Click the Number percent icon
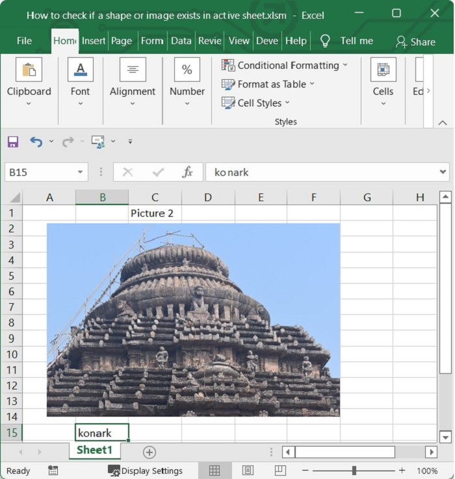The height and width of the screenshot is (479, 455). click(x=187, y=69)
